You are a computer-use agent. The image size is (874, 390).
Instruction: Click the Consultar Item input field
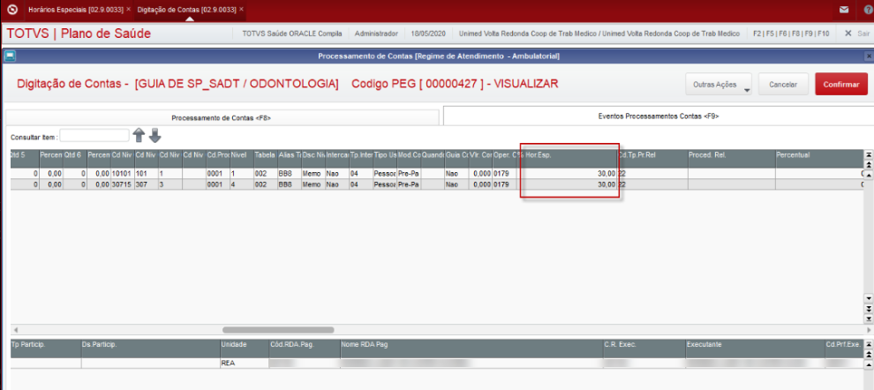[x=94, y=135]
